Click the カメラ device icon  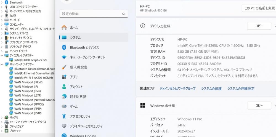tap(7, 15)
